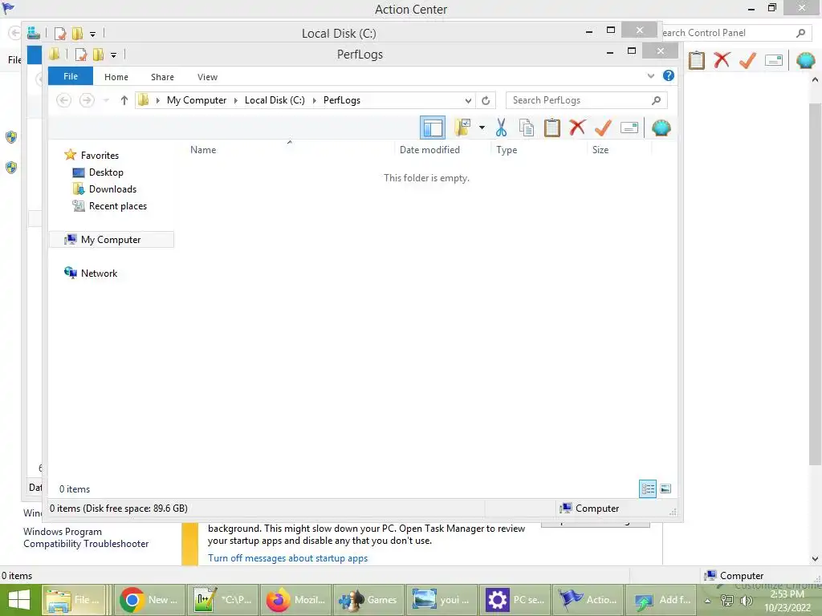Click the volume speaker icon in system tray
The height and width of the screenshot is (616, 822).
tap(746, 600)
